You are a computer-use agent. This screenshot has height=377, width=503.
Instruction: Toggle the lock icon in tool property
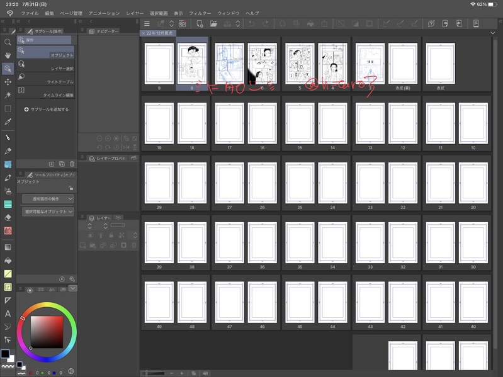(71, 188)
